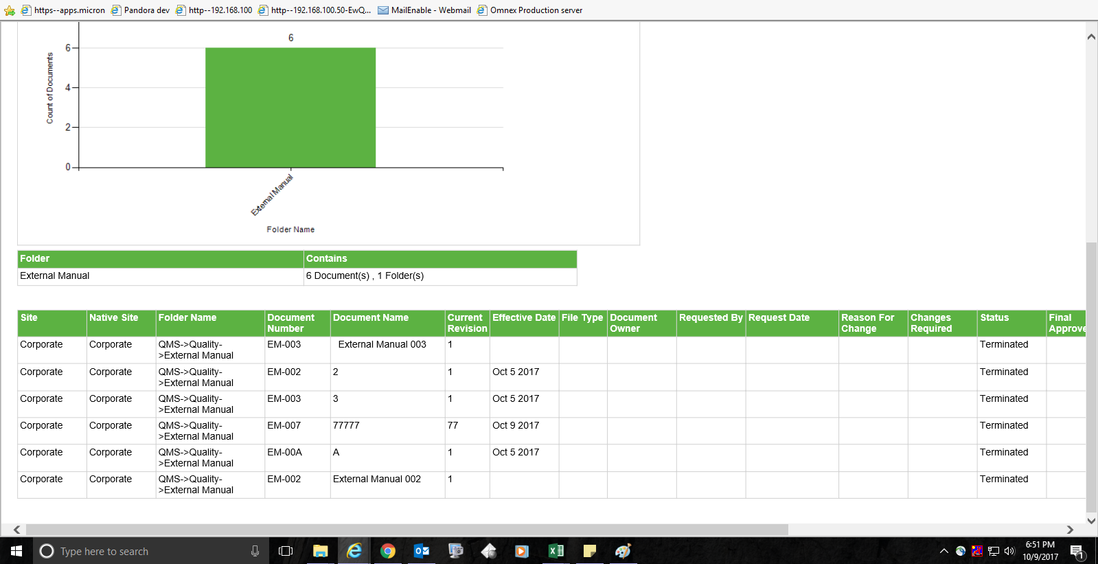Click the Document Name column header

pyautogui.click(x=388, y=323)
